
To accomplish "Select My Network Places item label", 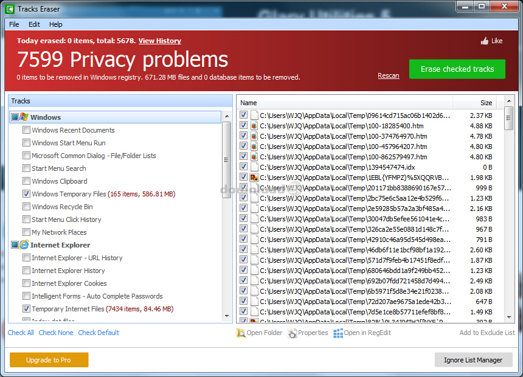I will pyautogui.click(x=59, y=232).
